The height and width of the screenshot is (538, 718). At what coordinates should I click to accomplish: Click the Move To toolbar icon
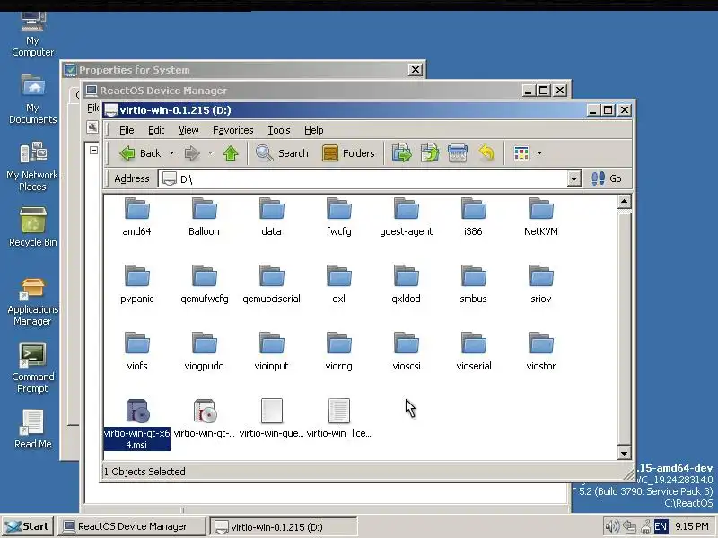coord(402,153)
